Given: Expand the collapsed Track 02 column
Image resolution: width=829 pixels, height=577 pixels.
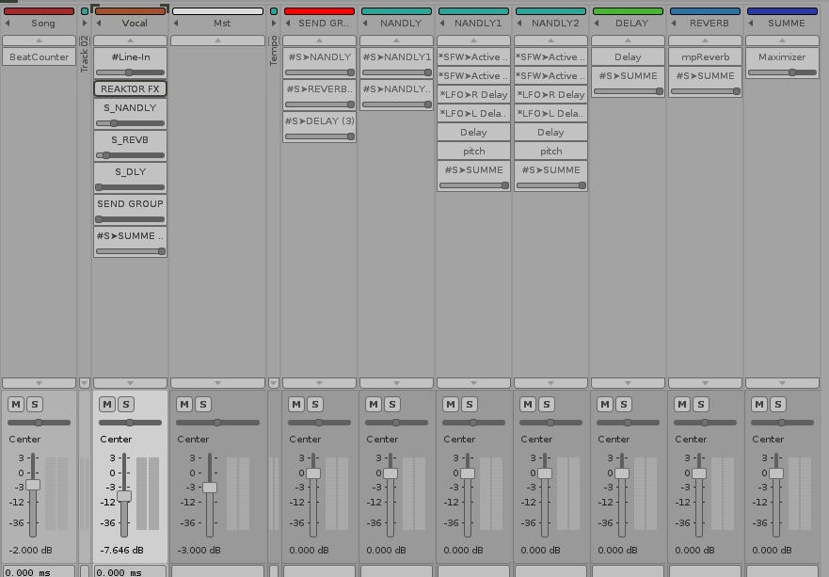Looking at the screenshot, I should pos(85,24).
